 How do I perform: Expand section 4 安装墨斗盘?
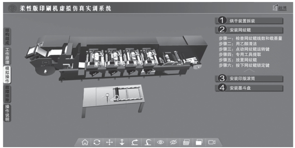click(249, 88)
